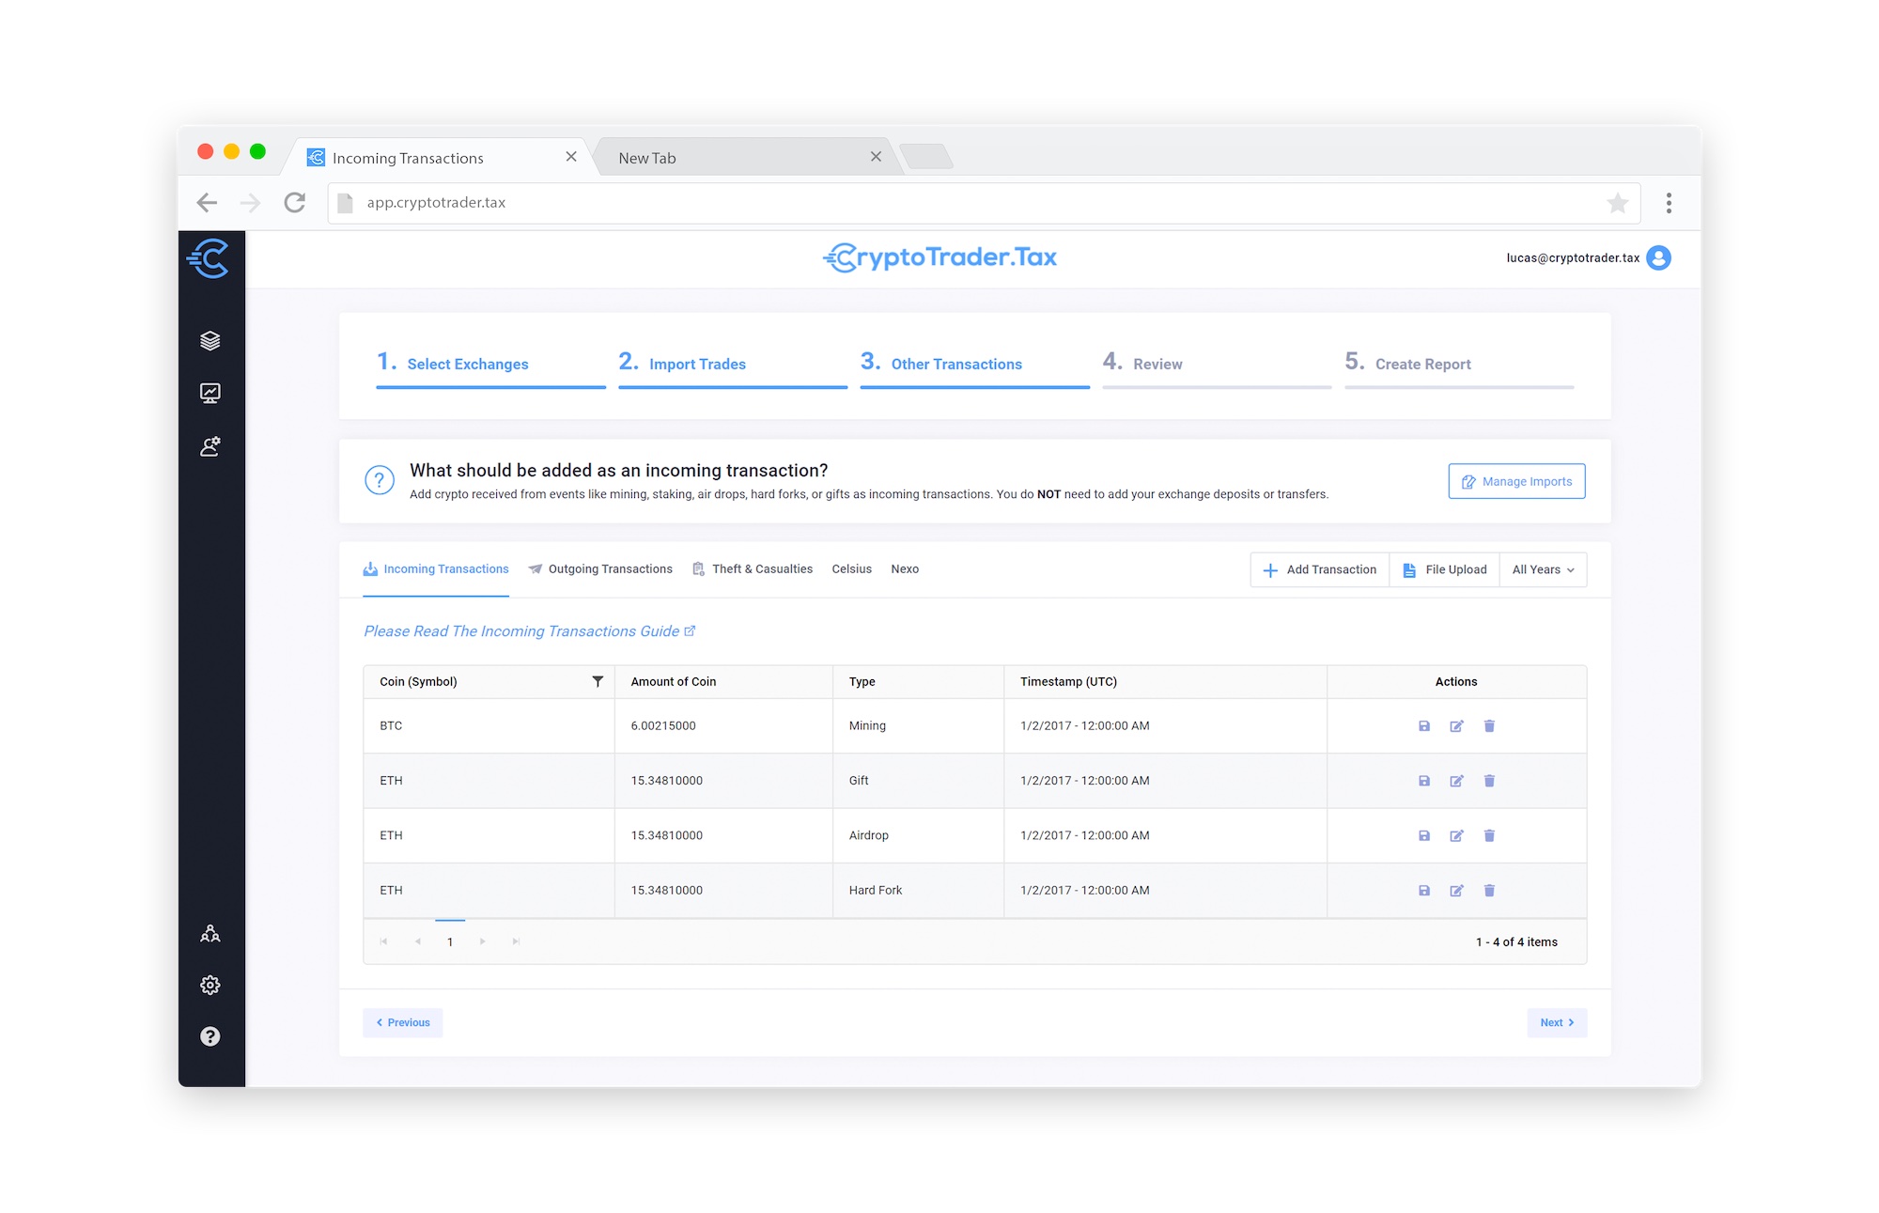Click the referrals people icon near sidebar bottom

(x=210, y=933)
